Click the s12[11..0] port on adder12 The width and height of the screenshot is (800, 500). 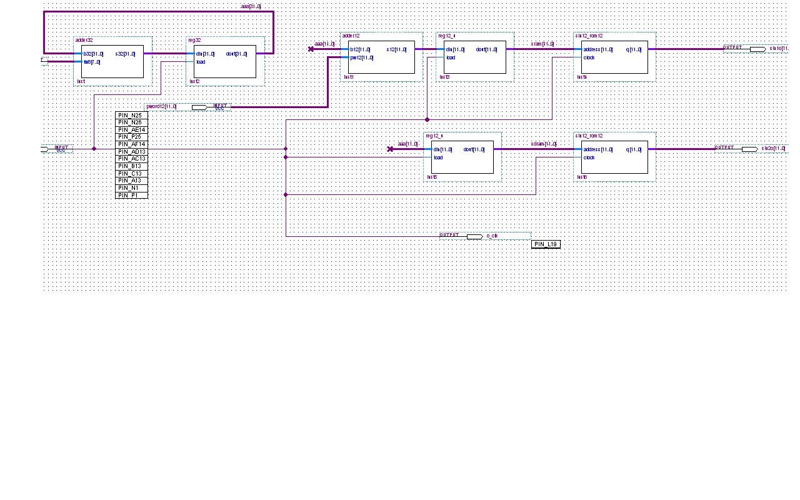pos(396,49)
